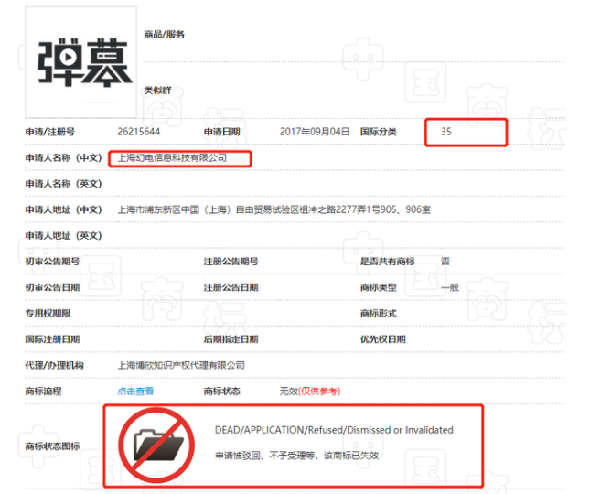Select applicant name 上海幻电信息科技有限公司
Screen dimensions: 590x494
[172, 158]
